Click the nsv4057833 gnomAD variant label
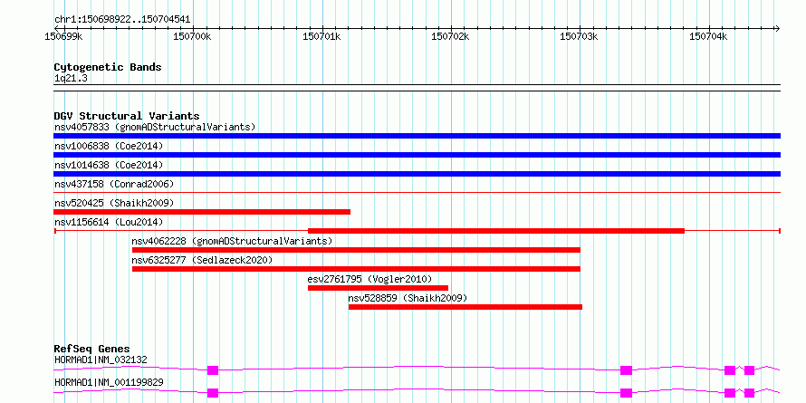 pyautogui.click(x=155, y=127)
